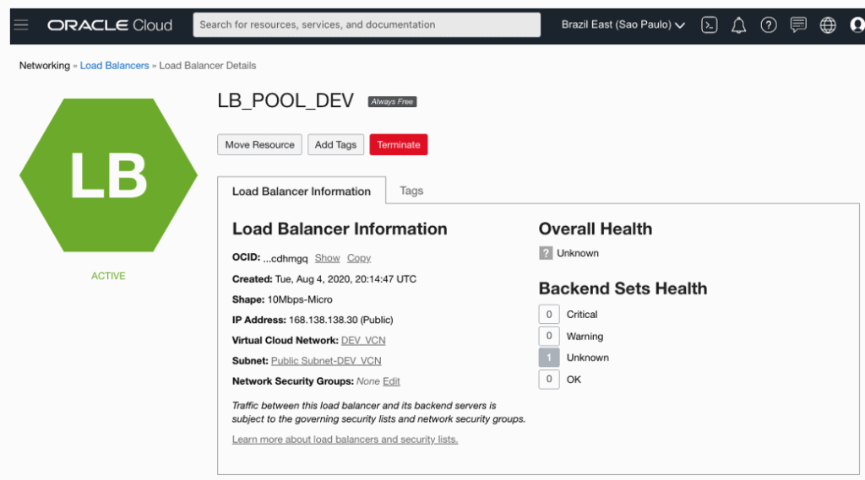Open the support chat icon

click(x=798, y=25)
